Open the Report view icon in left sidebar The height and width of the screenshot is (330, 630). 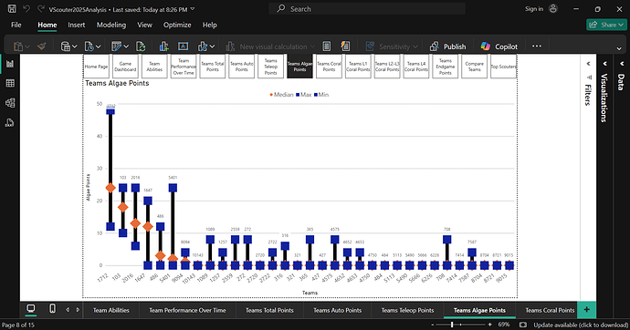pos(10,64)
